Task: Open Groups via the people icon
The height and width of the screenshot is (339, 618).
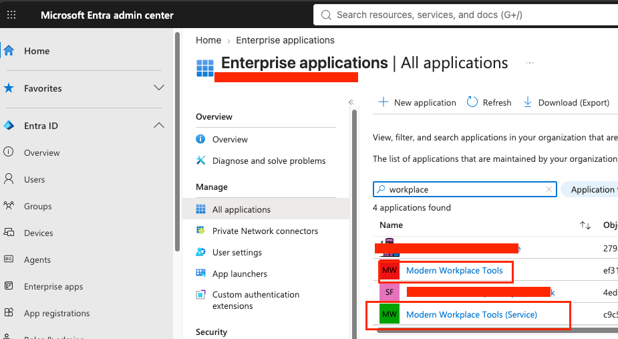Action: (x=9, y=206)
